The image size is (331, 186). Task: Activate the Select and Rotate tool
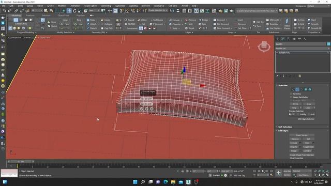pyautogui.click(x=74, y=11)
